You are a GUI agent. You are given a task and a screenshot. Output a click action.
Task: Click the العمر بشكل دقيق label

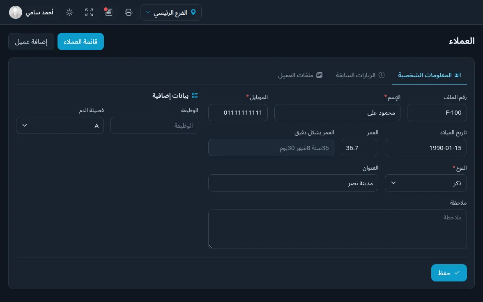(314, 132)
